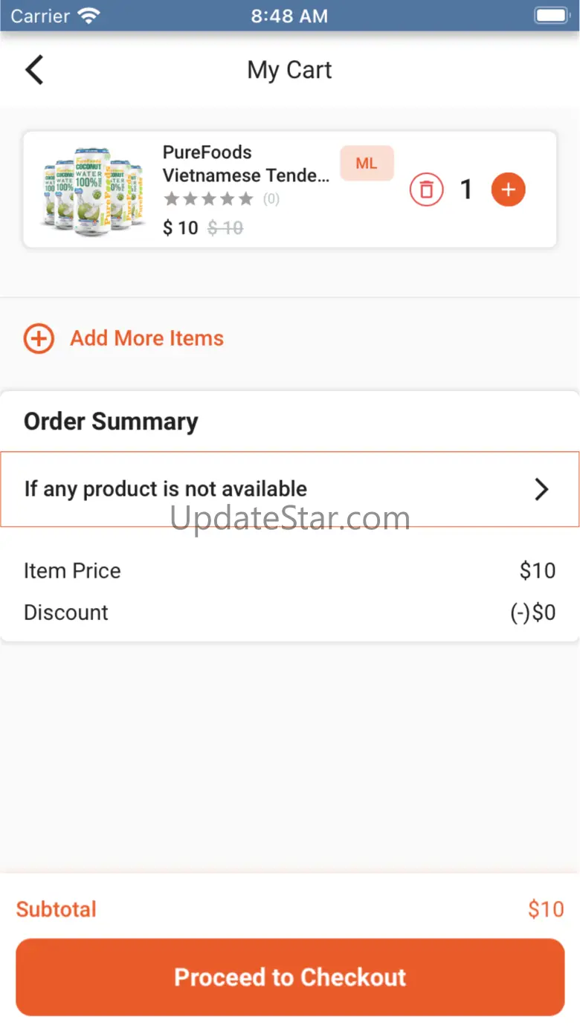Tap the battery icon in status bar
Image resolution: width=580 pixels, height=1031 pixels.
click(551, 16)
